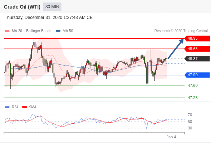Click the Jan 4 date axis label
Viewport: 211px width, 143px height.
[x=171, y=137]
